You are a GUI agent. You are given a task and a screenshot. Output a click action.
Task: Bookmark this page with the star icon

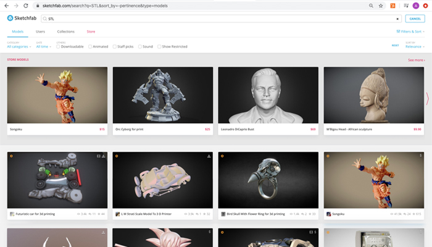tap(381, 6)
